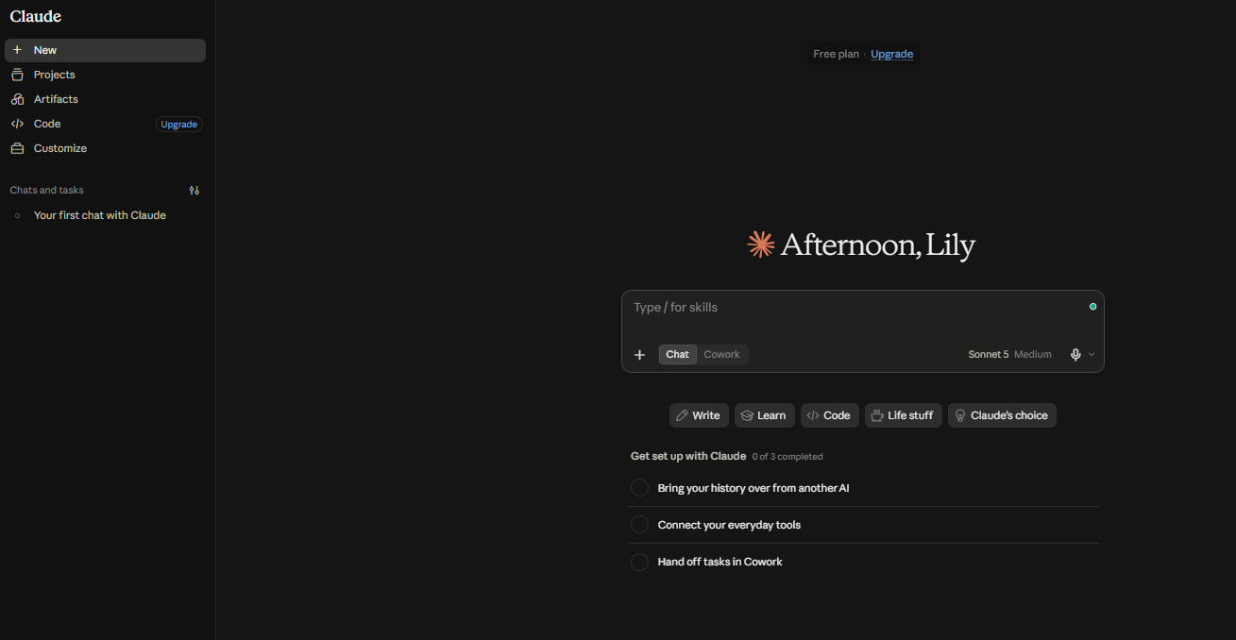Open the Sonnet 5 Medium model selector
The height and width of the screenshot is (640, 1236).
pos(1009,355)
